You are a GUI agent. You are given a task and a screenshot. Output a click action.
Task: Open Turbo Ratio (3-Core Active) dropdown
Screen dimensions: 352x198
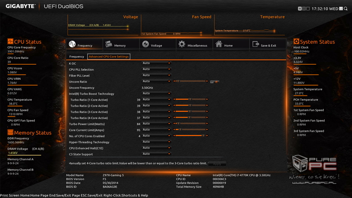point(156,111)
